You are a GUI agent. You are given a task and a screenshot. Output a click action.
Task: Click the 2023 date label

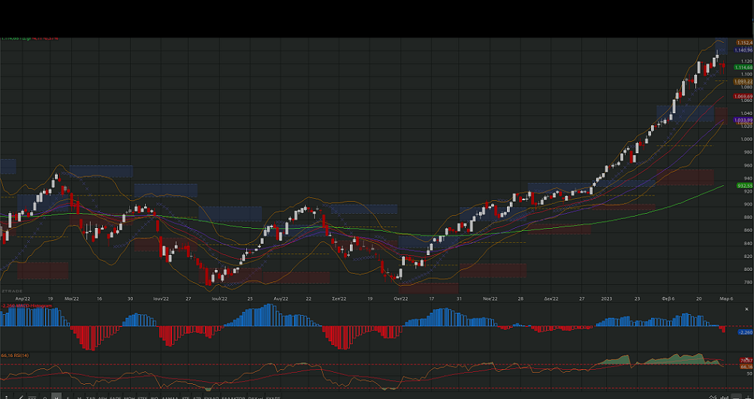606,298
